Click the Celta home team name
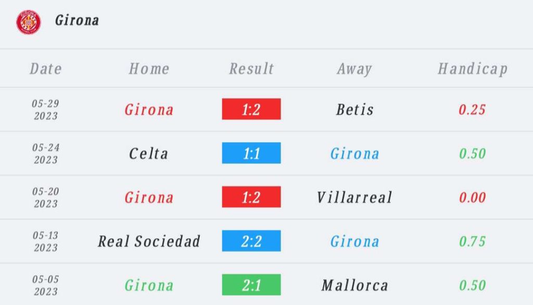533x305 pixels. coord(148,154)
